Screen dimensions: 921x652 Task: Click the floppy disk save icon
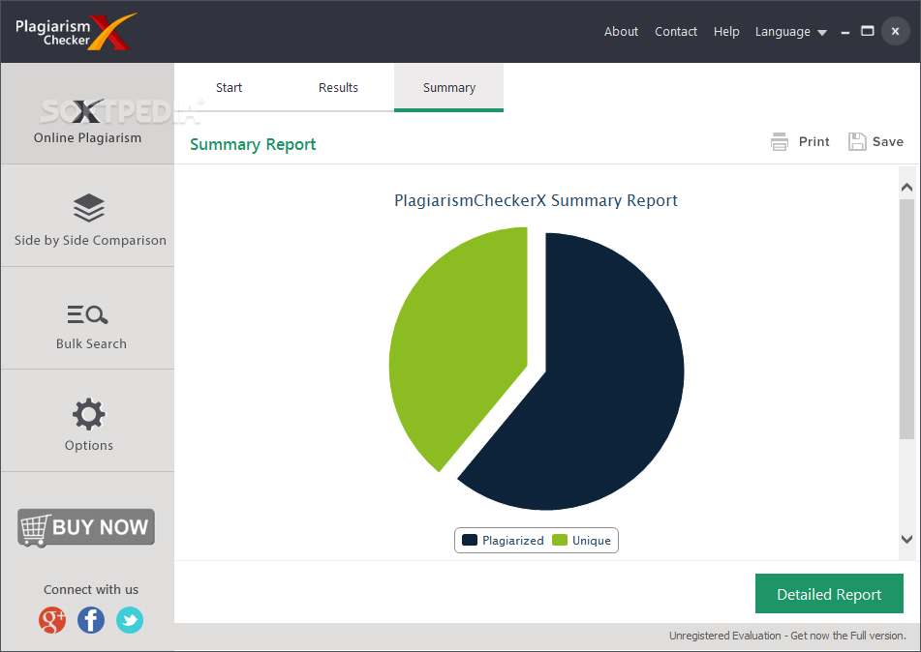pyautogui.click(x=857, y=142)
